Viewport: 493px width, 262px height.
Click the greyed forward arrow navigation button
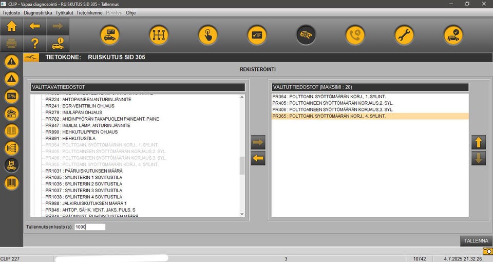(x=58, y=26)
